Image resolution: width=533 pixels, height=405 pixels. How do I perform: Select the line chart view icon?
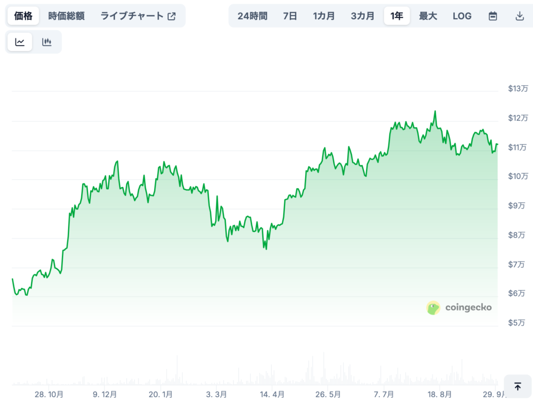click(20, 42)
